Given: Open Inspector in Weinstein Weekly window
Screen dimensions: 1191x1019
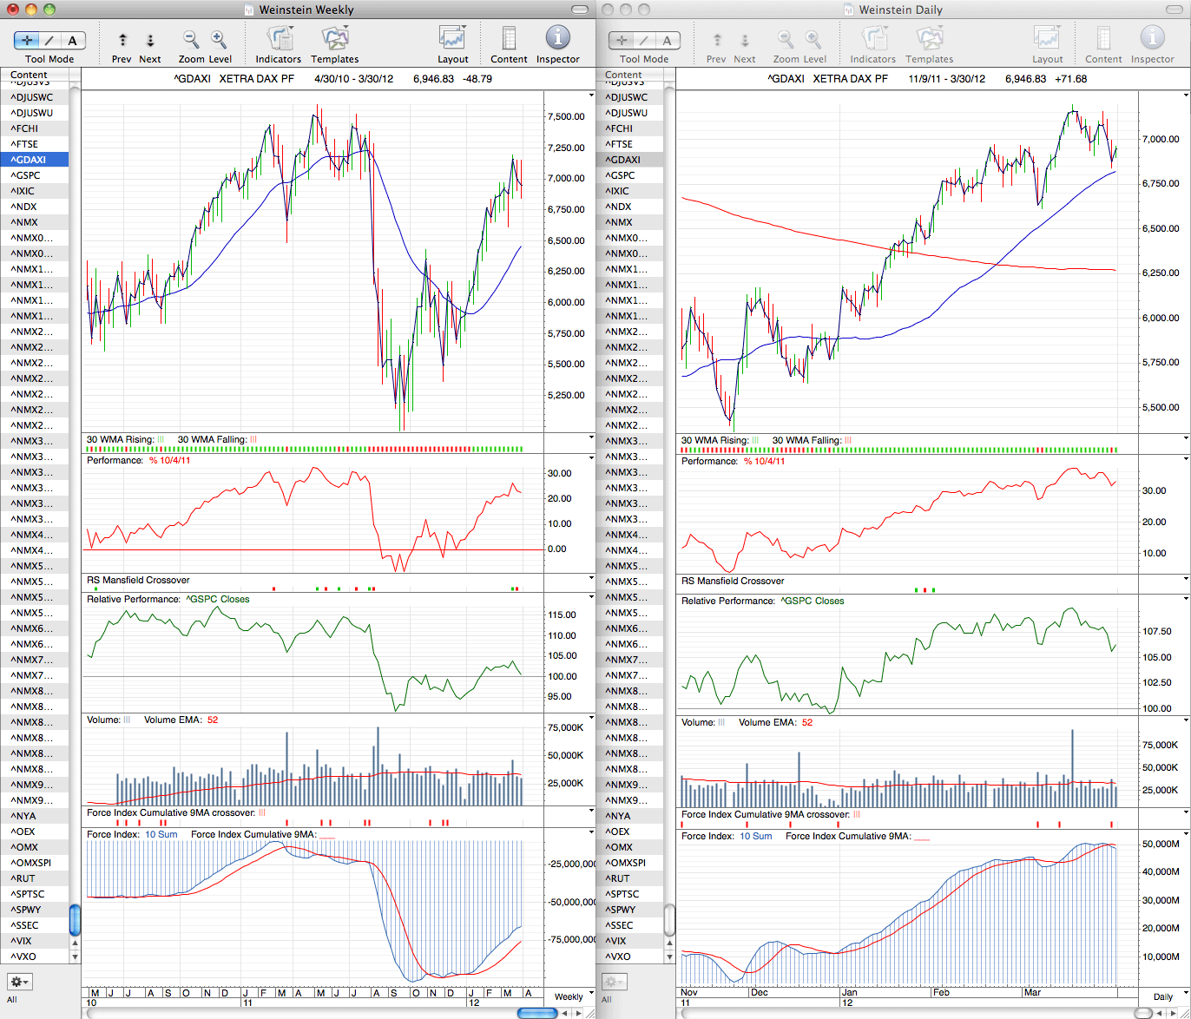Looking at the screenshot, I should (557, 38).
